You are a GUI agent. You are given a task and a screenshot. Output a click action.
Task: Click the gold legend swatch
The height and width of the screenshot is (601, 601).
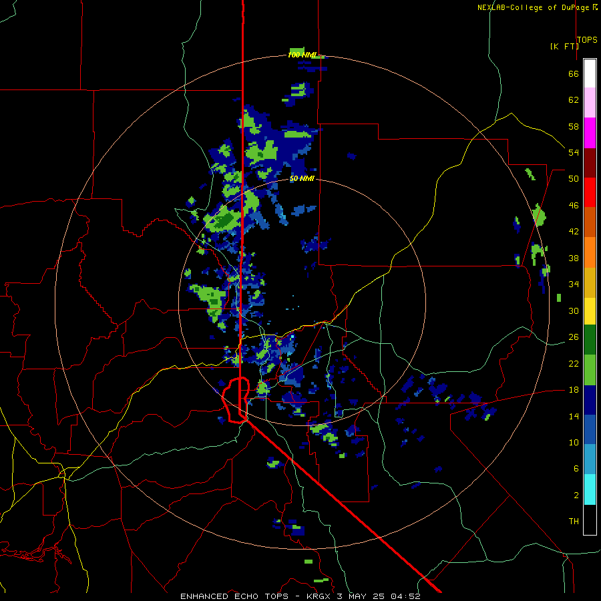pyautogui.click(x=590, y=282)
